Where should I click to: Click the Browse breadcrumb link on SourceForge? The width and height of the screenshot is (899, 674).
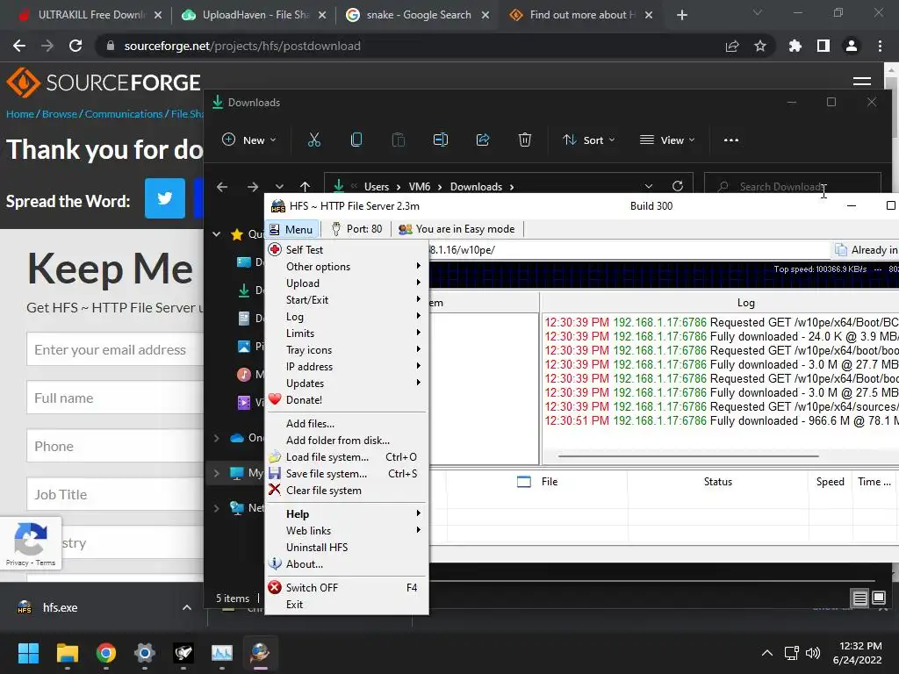[59, 114]
